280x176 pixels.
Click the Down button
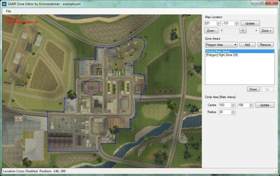point(253,89)
